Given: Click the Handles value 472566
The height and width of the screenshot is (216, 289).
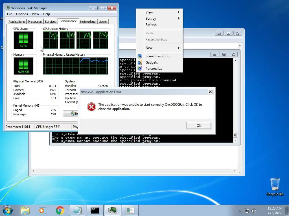Looking at the screenshot, I should [103, 86].
